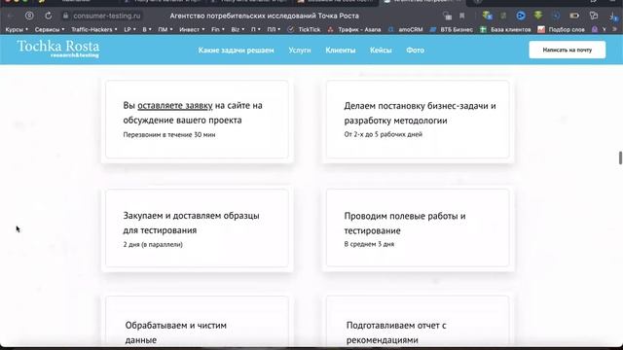Click the battery saver icon in toolbar
Viewport: 623px width, 350px height.
point(574,16)
